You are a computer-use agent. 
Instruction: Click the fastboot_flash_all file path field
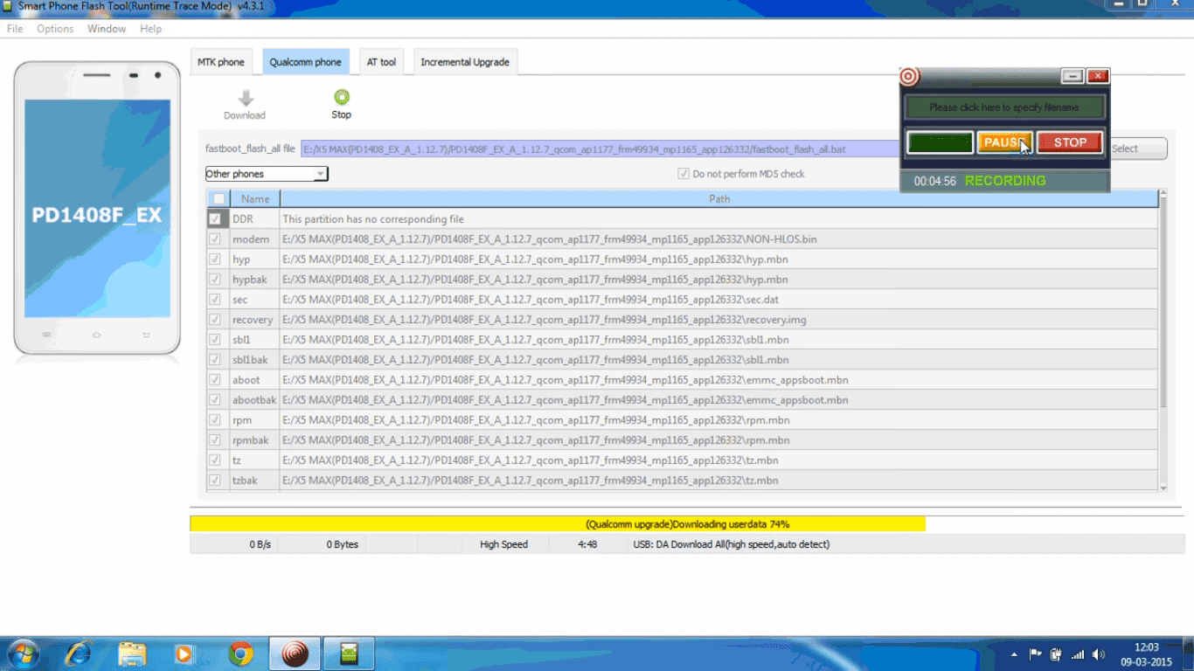click(x=600, y=149)
